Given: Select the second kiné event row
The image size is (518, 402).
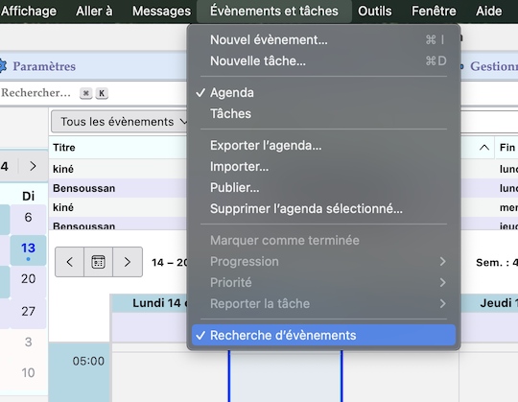Looking at the screenshot, I should (118, 207).
